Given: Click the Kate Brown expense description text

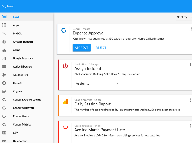Looking at the screenshot, I should click(x=118, y=39).
